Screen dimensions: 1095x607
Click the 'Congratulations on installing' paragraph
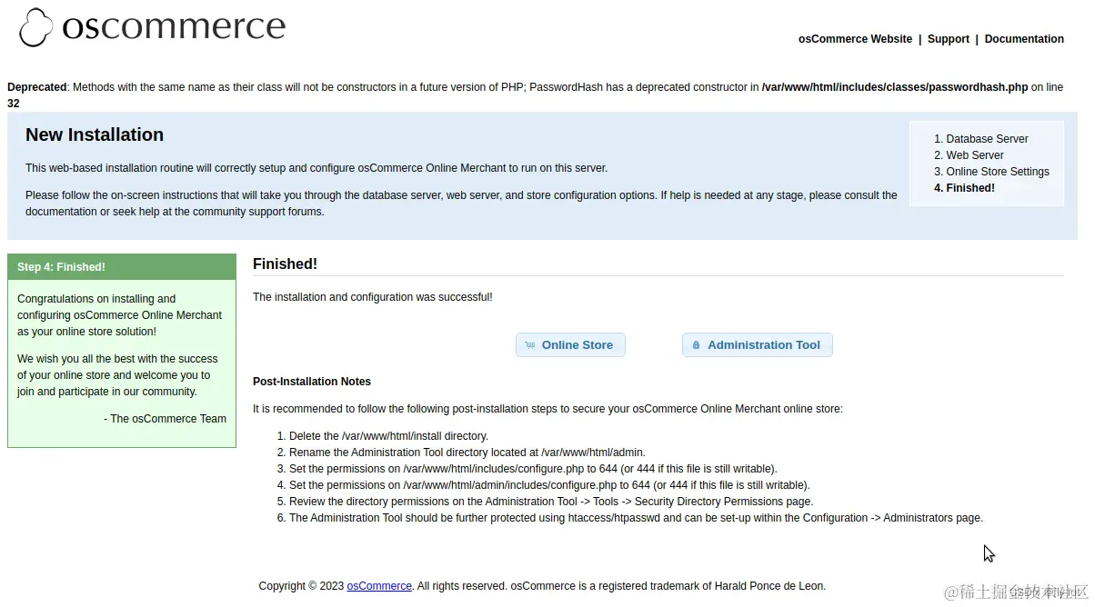coord(119,315)
